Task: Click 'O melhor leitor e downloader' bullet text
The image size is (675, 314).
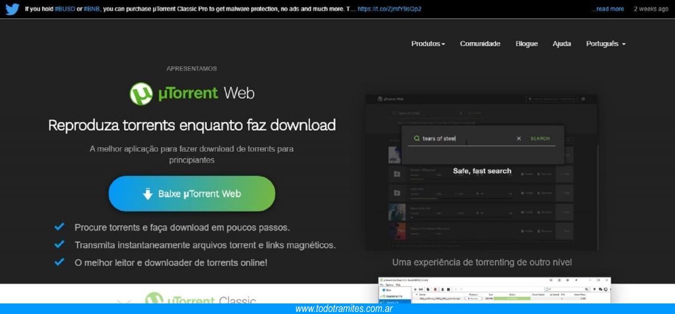Action: [171, 262]
